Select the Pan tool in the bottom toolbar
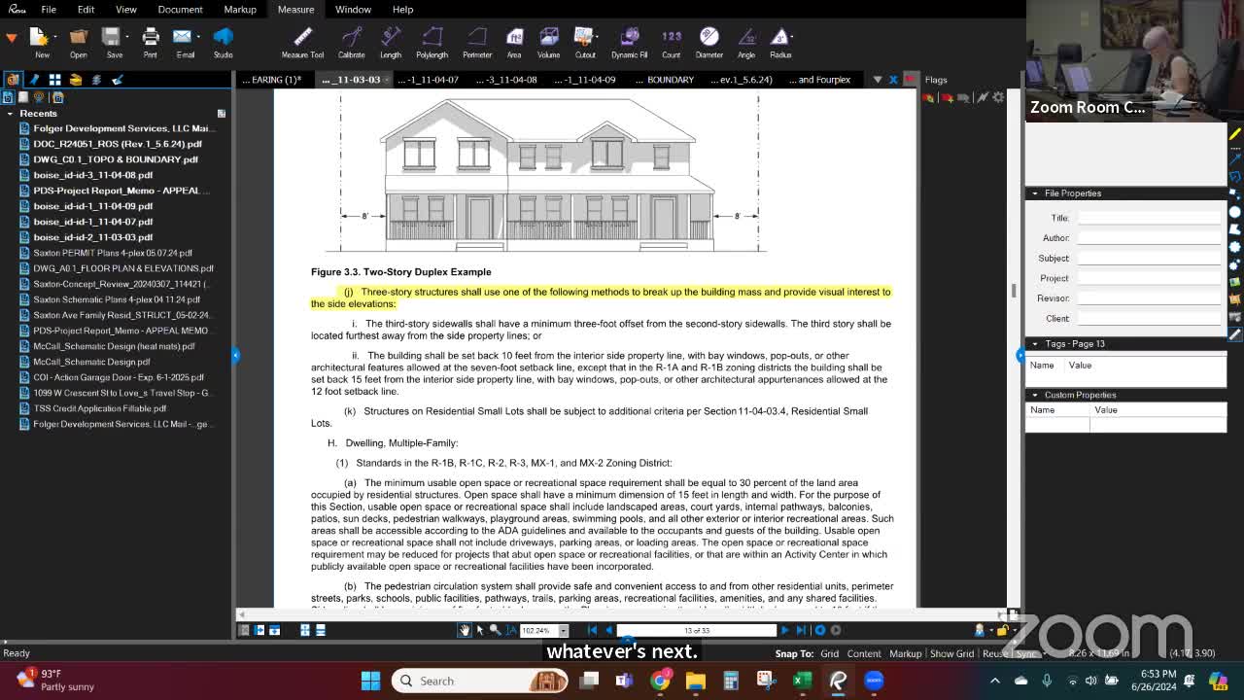The image size is (1244, 700). click(465, 630)
